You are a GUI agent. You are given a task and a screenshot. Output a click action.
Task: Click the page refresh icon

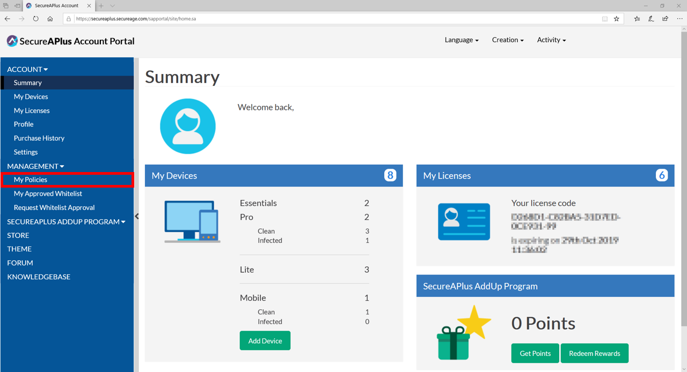(x=35, y=18)
